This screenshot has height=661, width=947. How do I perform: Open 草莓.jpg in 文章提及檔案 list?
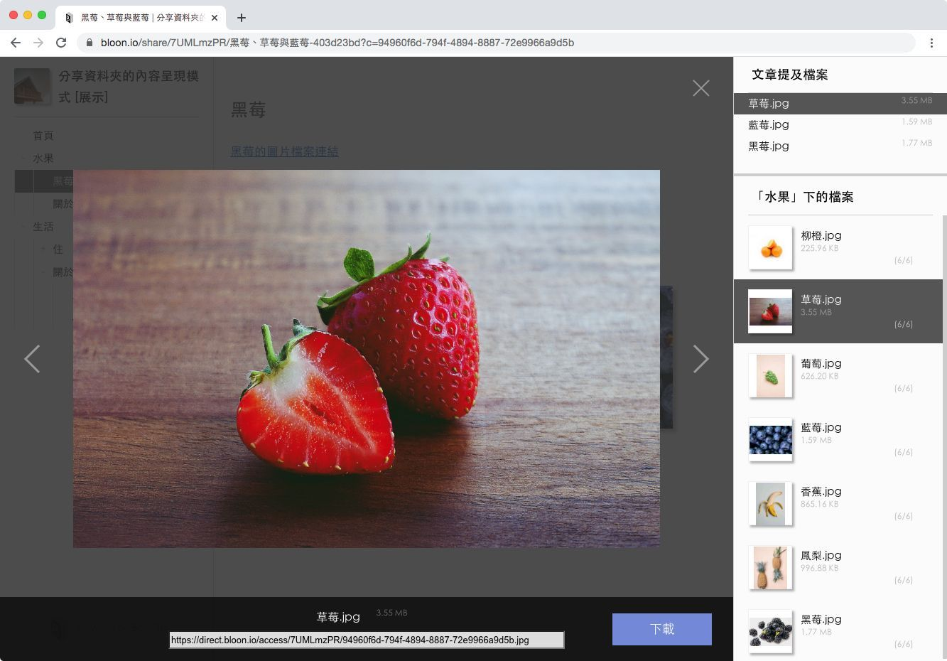[840, 103]
